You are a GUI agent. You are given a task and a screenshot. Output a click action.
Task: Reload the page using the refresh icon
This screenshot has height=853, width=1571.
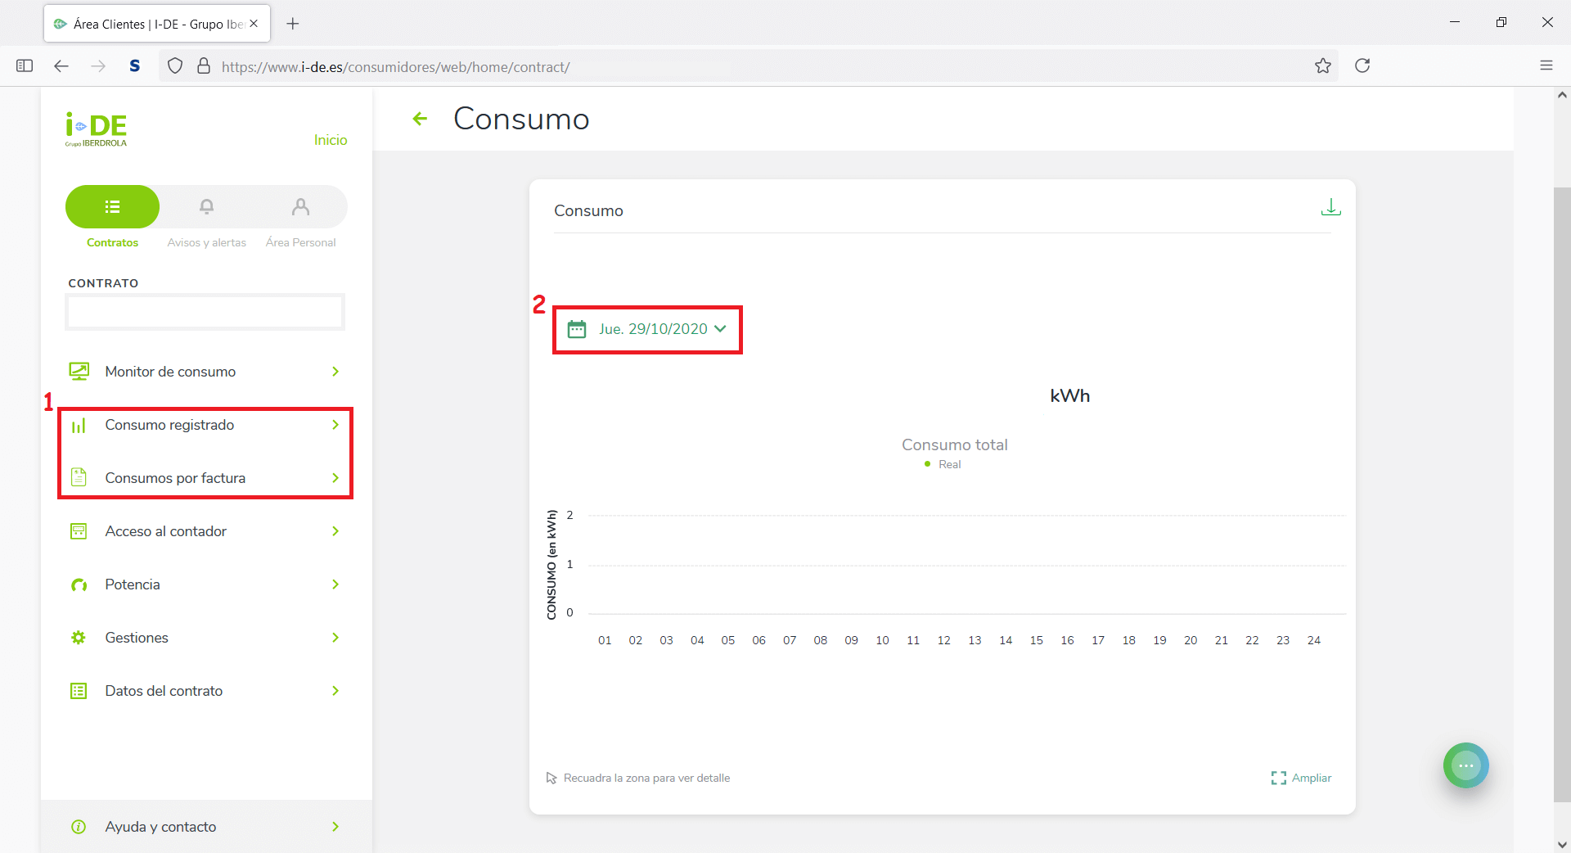[1362, 66]
